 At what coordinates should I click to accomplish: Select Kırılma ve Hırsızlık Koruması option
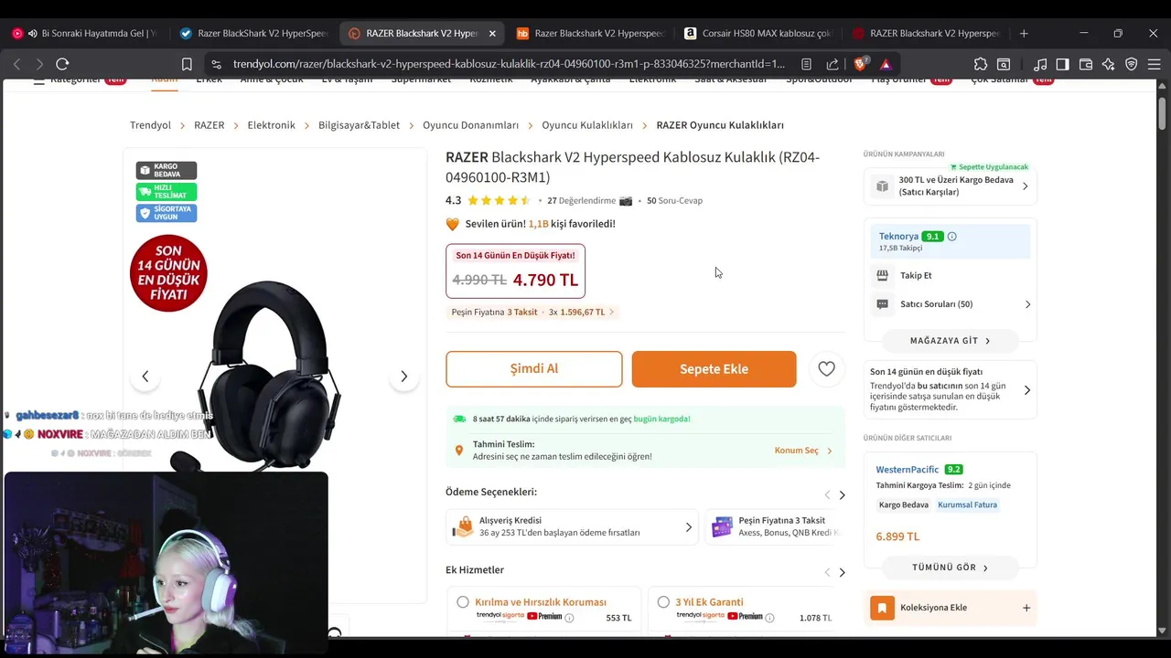[x=463, y=602]
